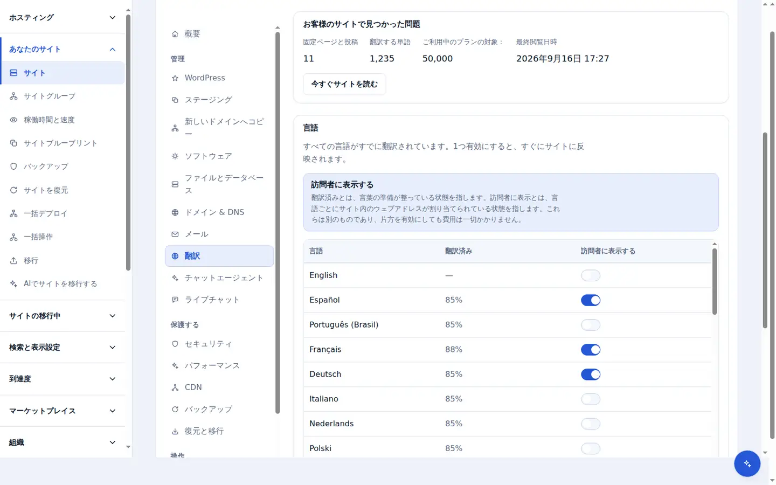Image resolution: width=776 pixels, height=485 pixels.
Task: Expand the 到達度 section
Action: coord(63,379)
